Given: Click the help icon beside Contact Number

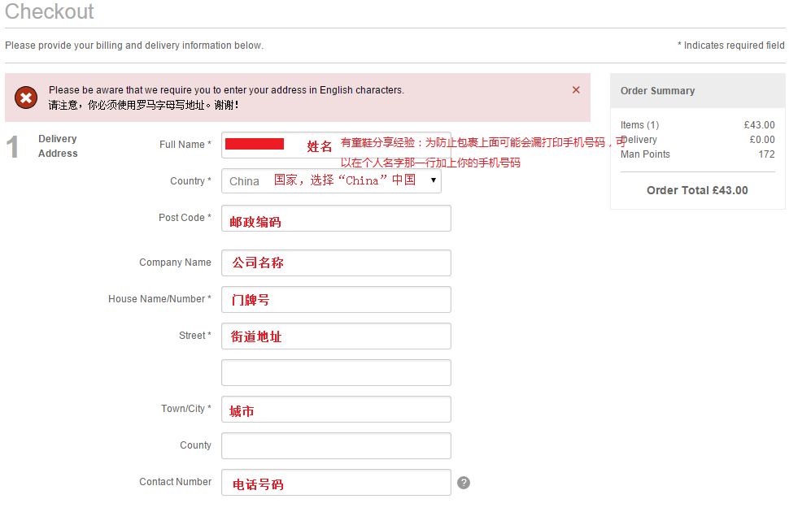Looking at the screenshot, I should coord(464,483).
